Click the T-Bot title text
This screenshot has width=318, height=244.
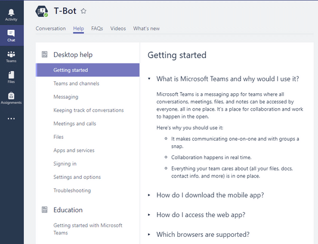[65, 11]
